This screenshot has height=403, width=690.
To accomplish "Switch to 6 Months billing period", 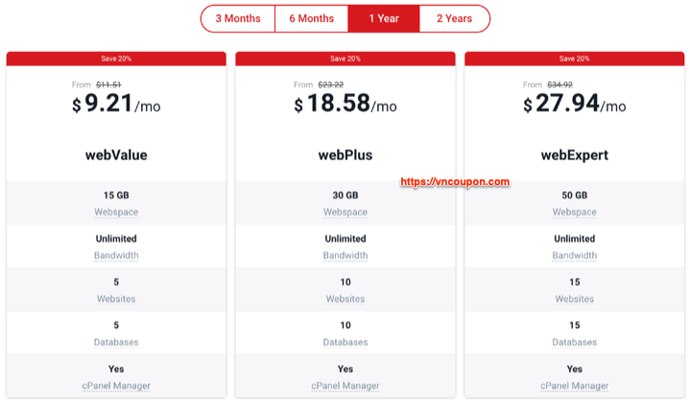I will (312, 18).
